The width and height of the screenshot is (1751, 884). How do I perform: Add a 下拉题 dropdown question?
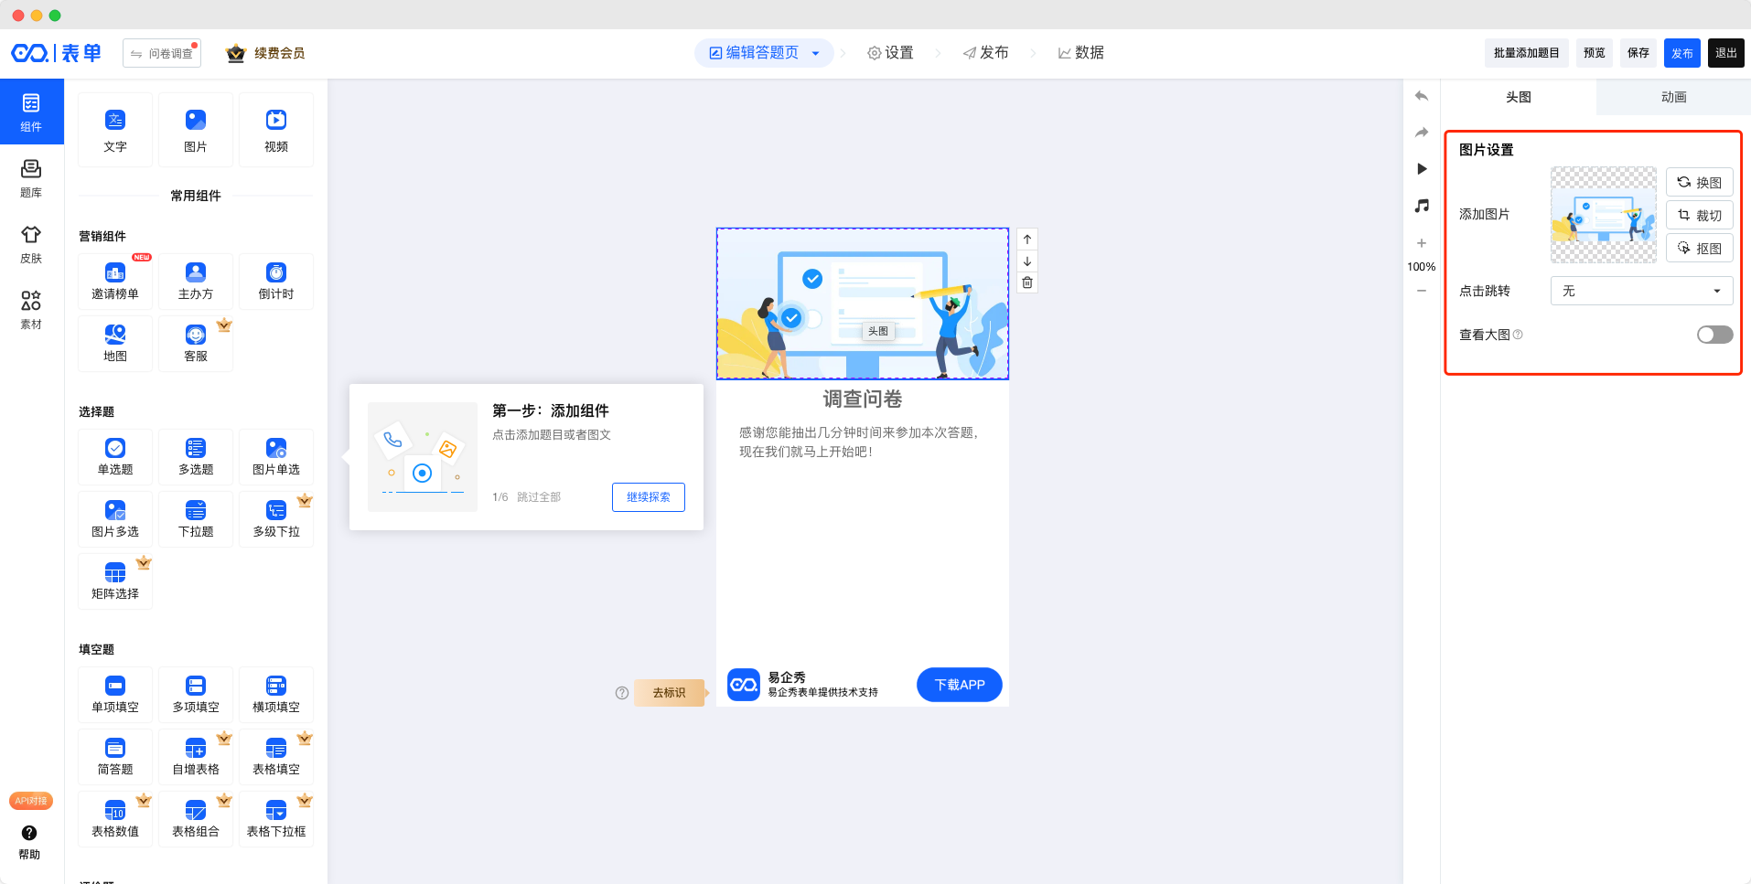coord(196,519)
